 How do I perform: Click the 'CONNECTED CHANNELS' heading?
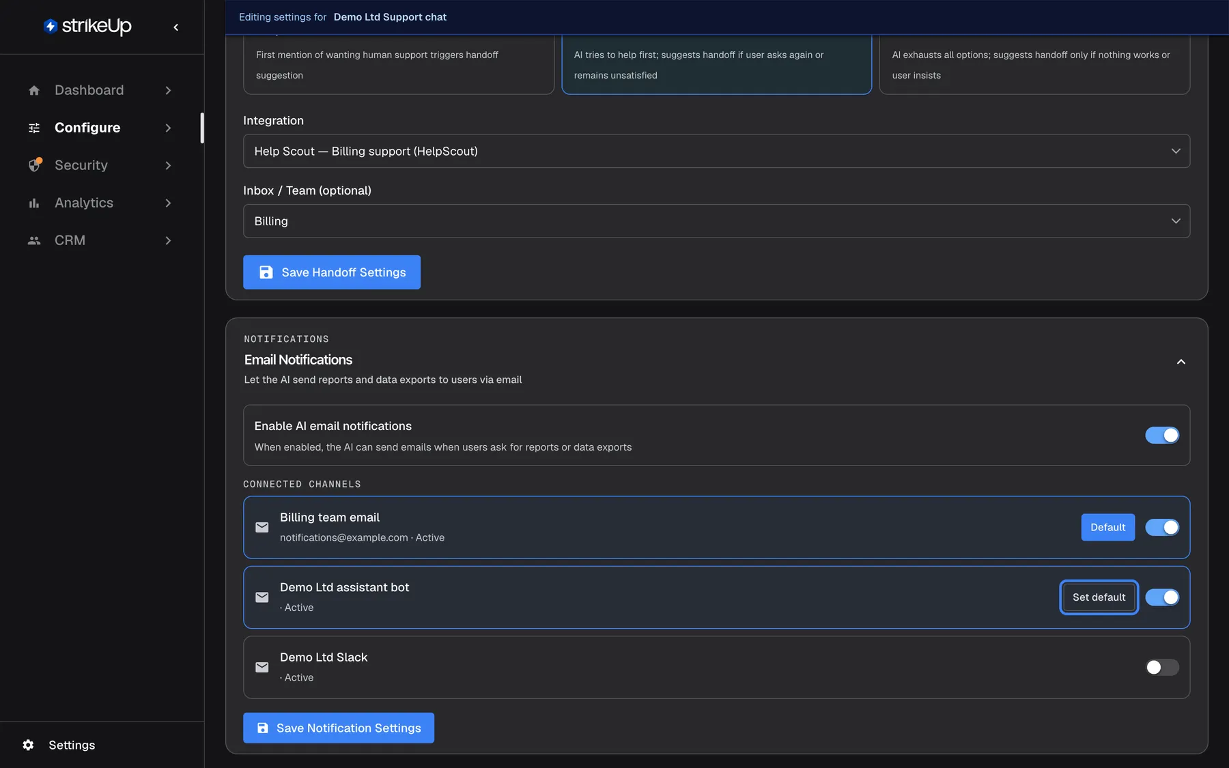[302, 484]
